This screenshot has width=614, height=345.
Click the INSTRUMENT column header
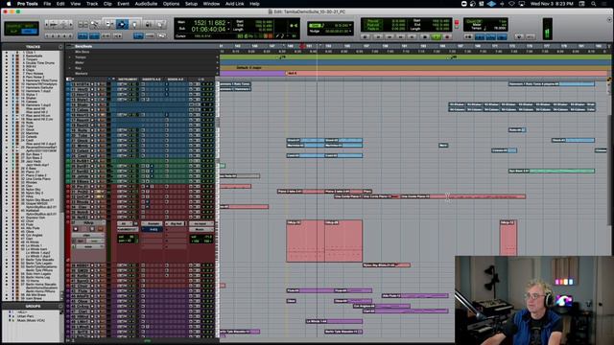pos(128,80)
